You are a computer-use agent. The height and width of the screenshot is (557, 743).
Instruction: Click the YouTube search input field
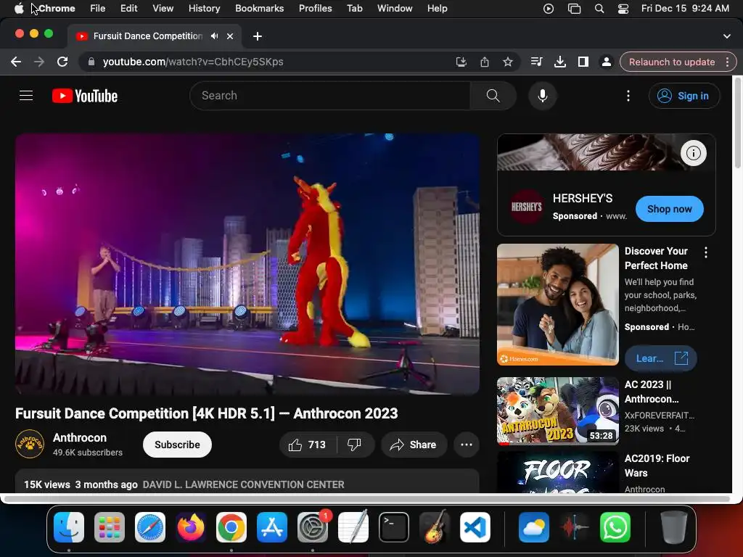pyautogui.click(x=330, y=96)
